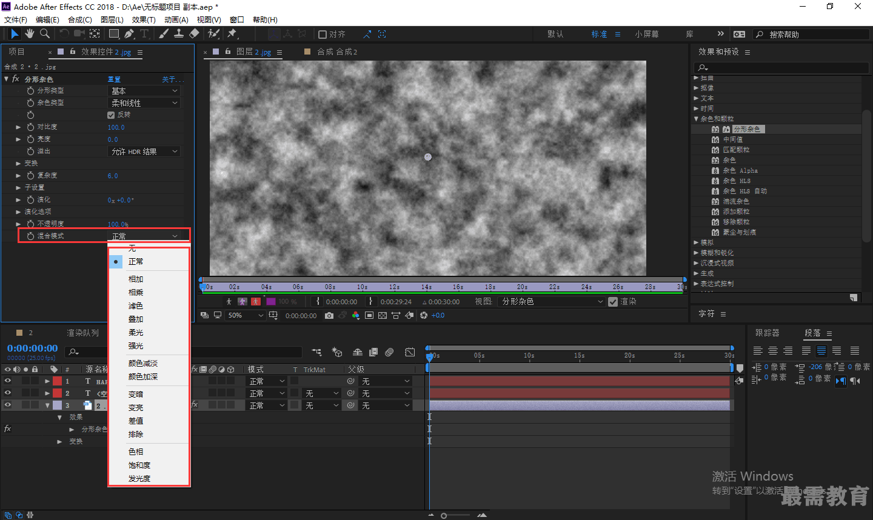Open the 50% magnification dropdown
This screenshot has width=873, height=520.
tap(246, 315)
